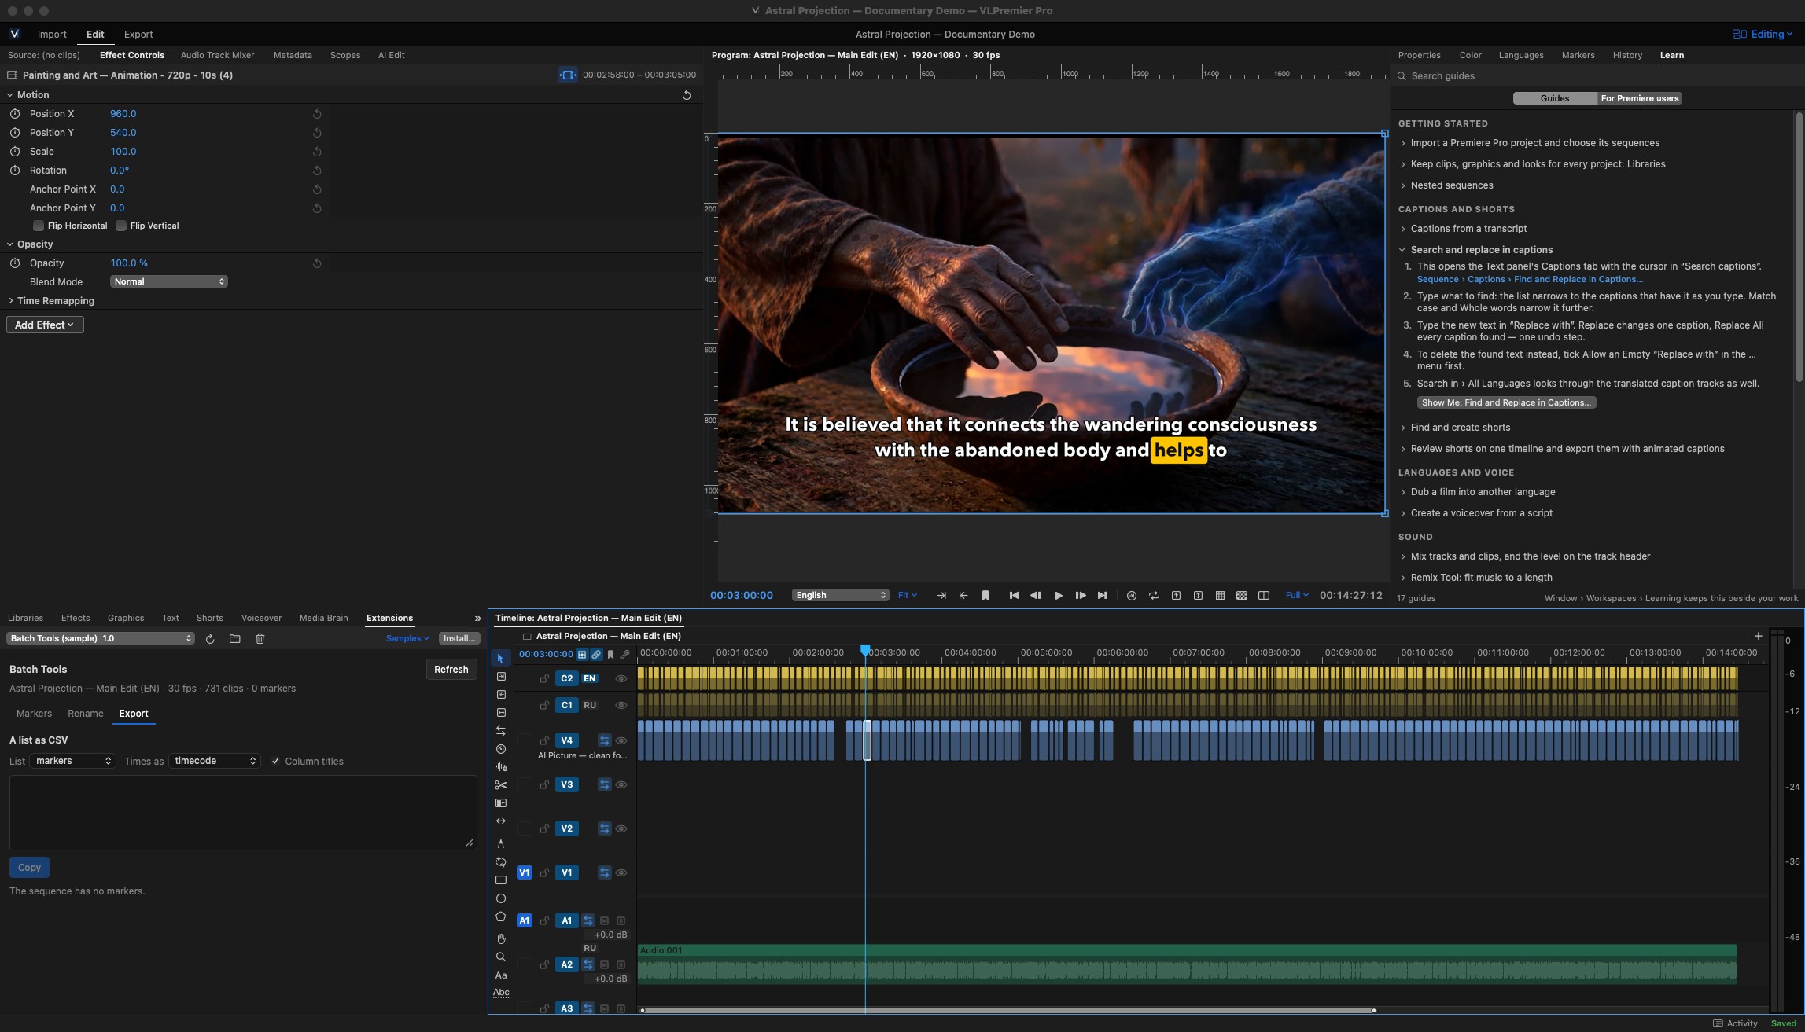
Task: Select the Rectangle shape tool
Action: point(500,880)
